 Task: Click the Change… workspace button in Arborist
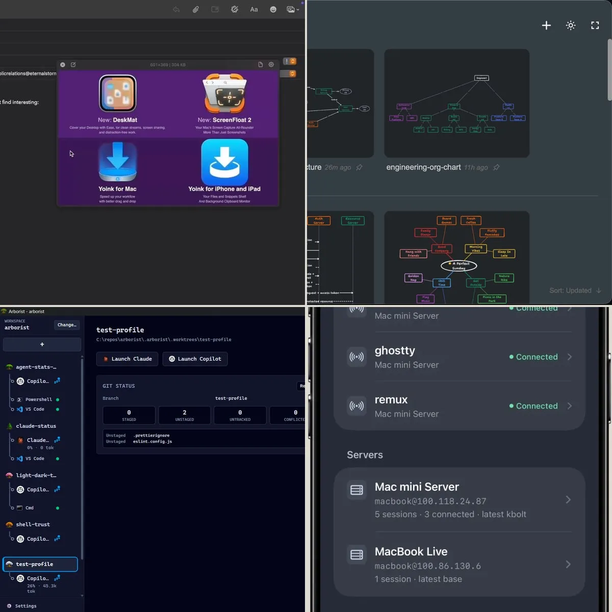[x=67, y=325]
